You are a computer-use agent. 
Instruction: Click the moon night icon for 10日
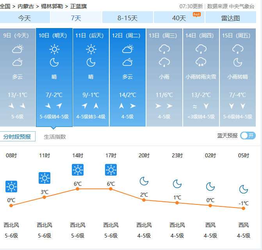click(54, 62)
